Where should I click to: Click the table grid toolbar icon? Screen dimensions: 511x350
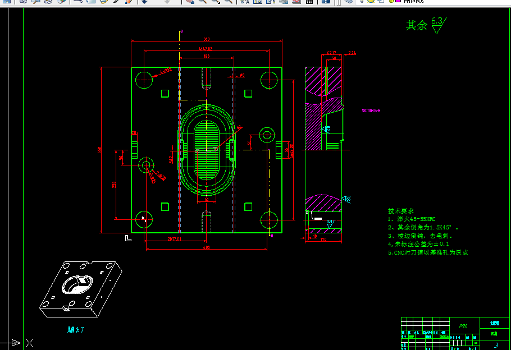(x=309, y=1)
